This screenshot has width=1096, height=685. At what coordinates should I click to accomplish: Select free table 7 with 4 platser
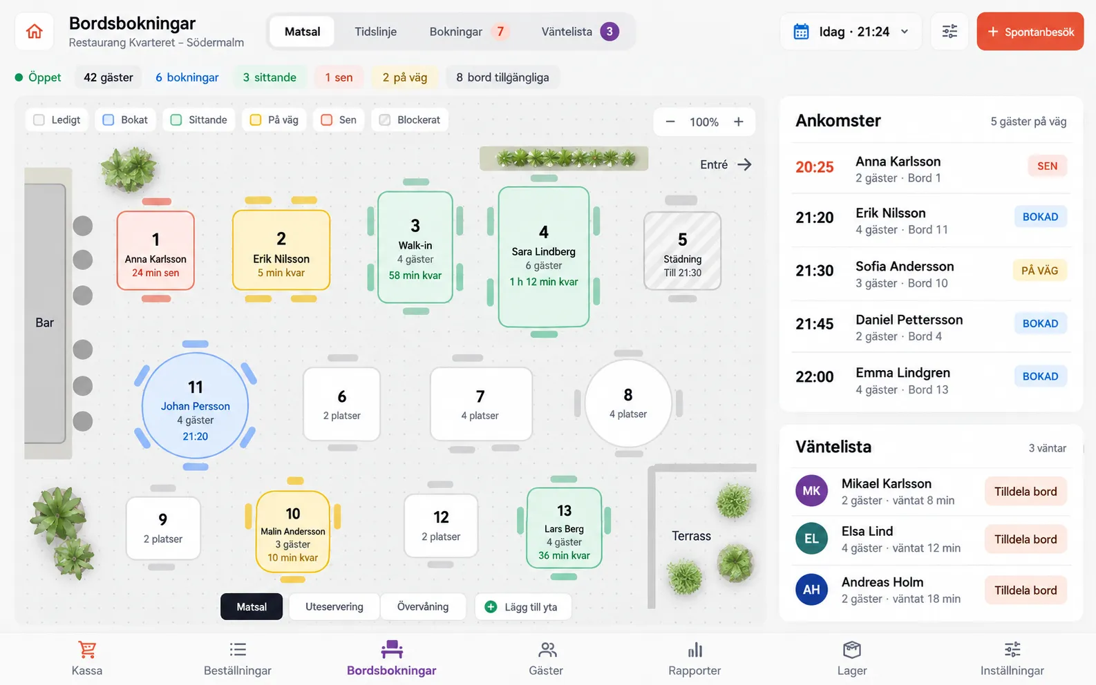click(x=481, y=404)
